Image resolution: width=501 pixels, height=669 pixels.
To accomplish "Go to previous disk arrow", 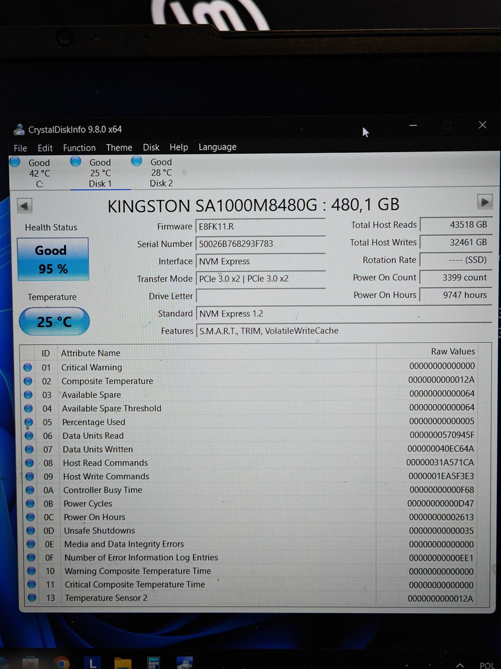I will tap(25, 205).
